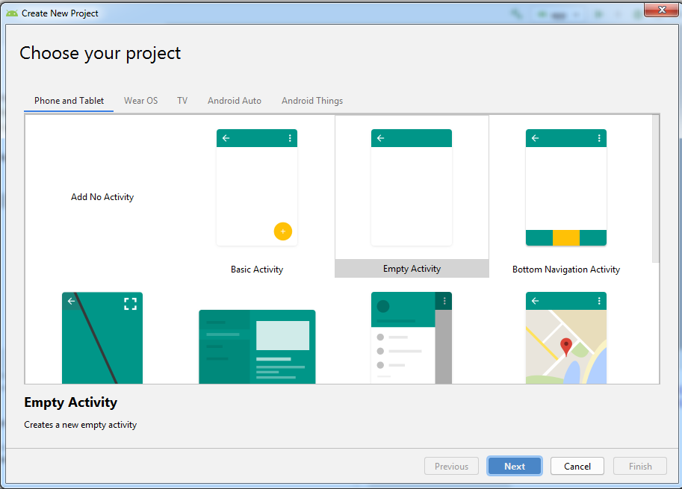
Task: Click the Next button
Action: click(514, 466)
